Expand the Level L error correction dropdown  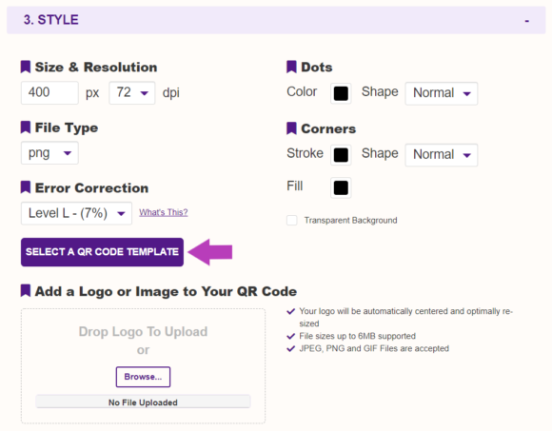pyautogui.click(x=76, y=213)
